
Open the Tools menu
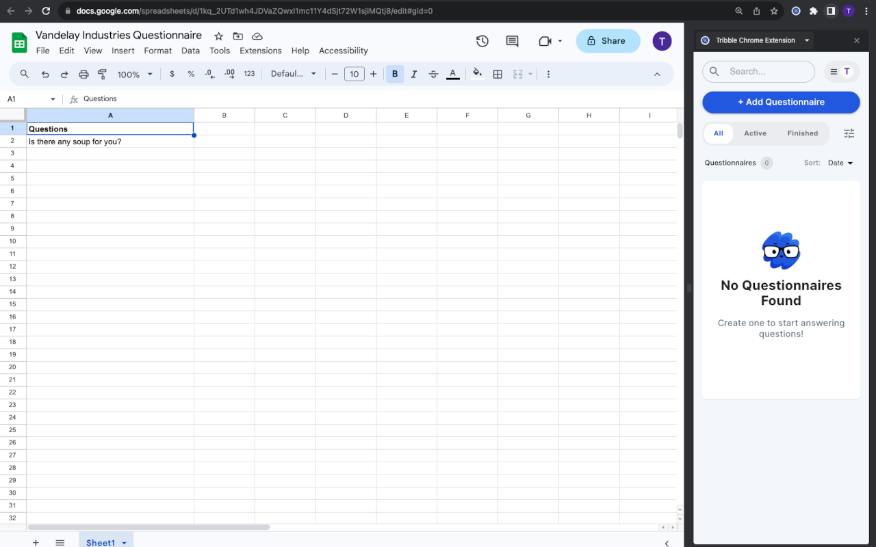220,51
